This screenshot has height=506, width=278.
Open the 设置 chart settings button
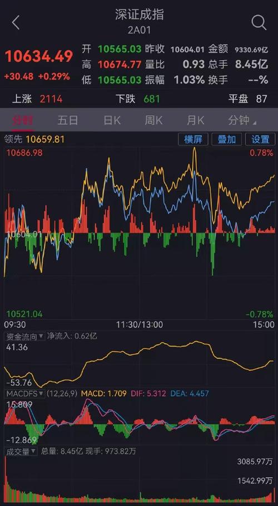point(260,139)
